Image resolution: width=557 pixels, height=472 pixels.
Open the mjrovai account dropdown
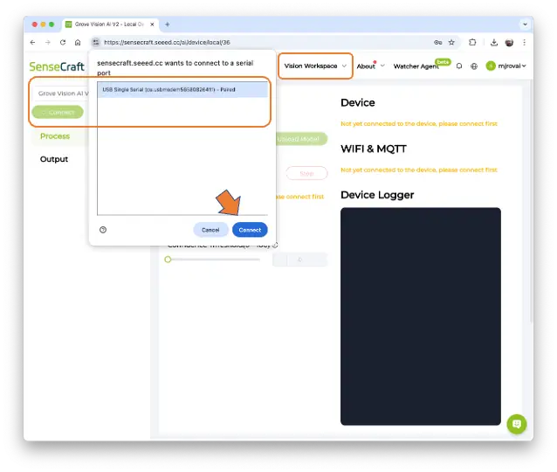tap(506, 66)
